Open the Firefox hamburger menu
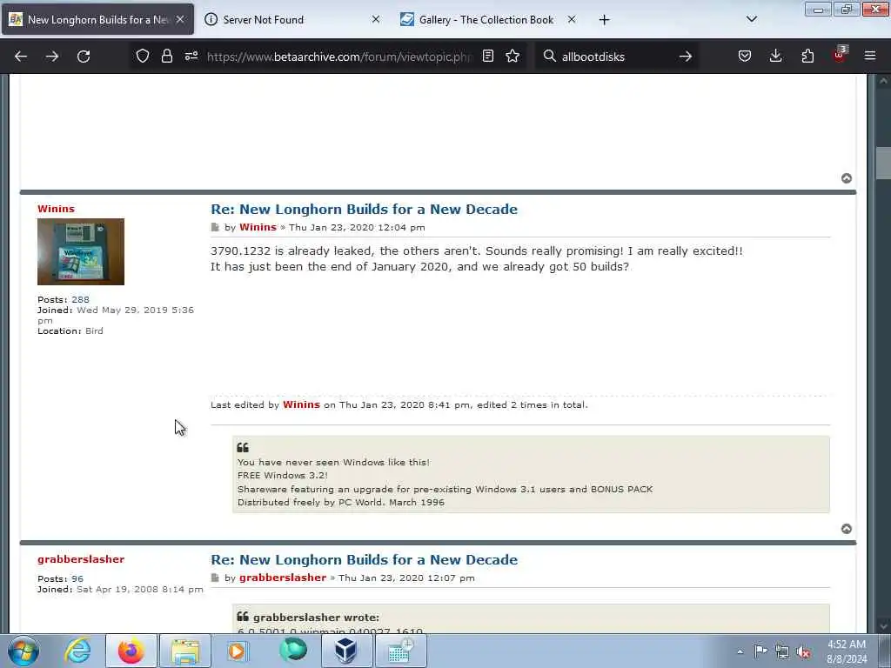The height and width of the screenshot is (668, 891). 870,56
